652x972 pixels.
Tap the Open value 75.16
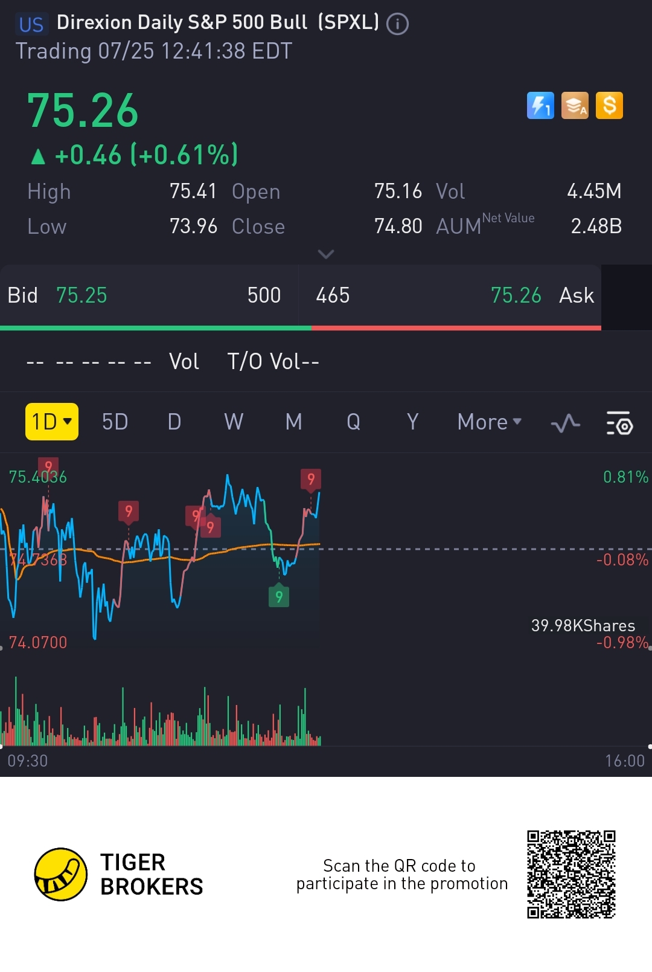[x=398, y=192]
